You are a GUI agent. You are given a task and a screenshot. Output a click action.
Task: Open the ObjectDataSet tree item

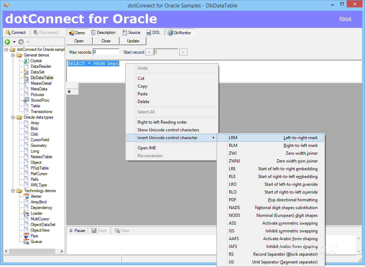(43, 225)
